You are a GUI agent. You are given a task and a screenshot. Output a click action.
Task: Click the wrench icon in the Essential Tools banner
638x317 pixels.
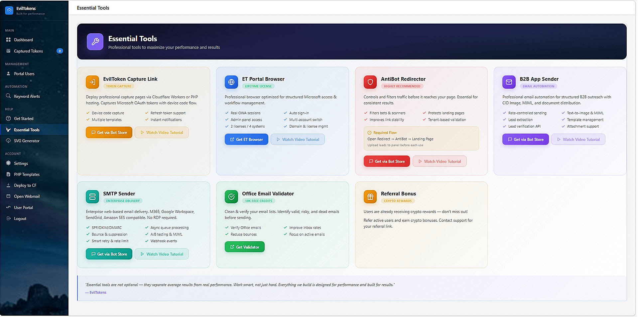tap(95, 42)
